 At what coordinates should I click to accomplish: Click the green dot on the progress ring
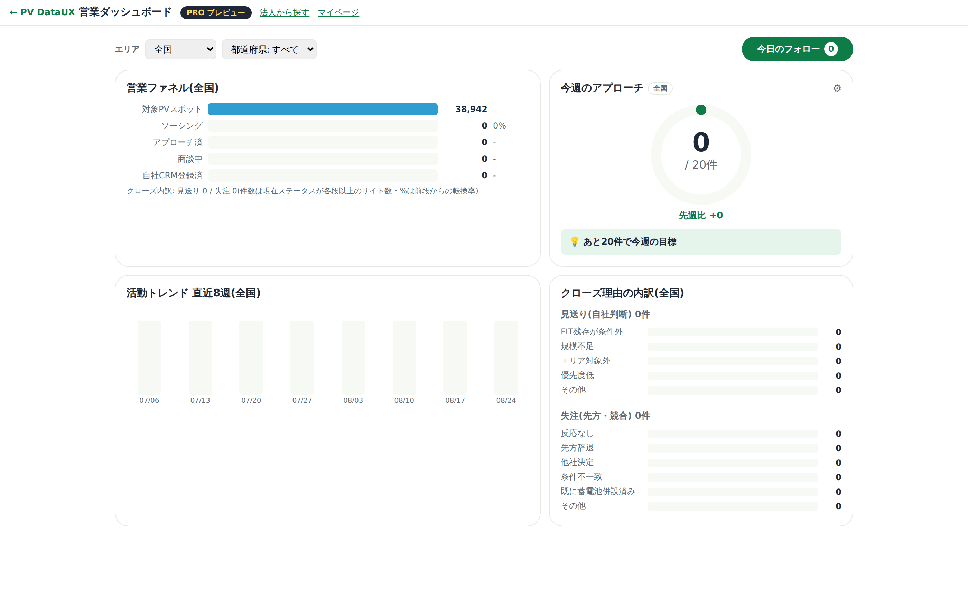point(701,110)
